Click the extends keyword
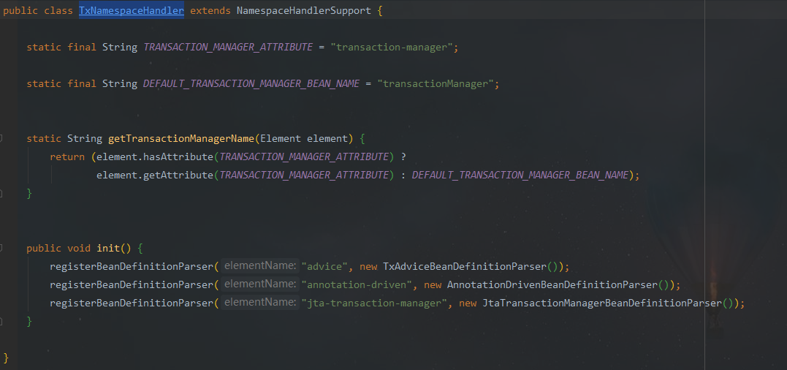 coord(210,10)
